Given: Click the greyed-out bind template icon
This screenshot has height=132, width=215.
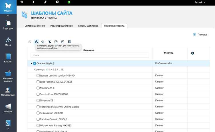Looking at the screenshot, I should pyautogui.click(x=30, y=41).
